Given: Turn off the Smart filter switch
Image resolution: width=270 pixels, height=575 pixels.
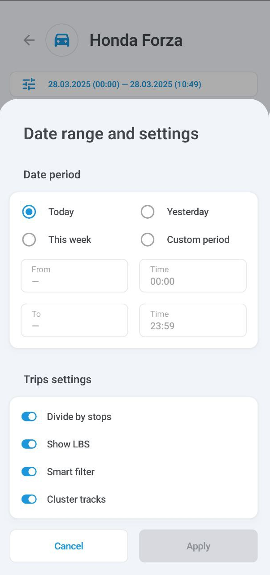Looking at the screenshot, I should [x=29, y=471].
